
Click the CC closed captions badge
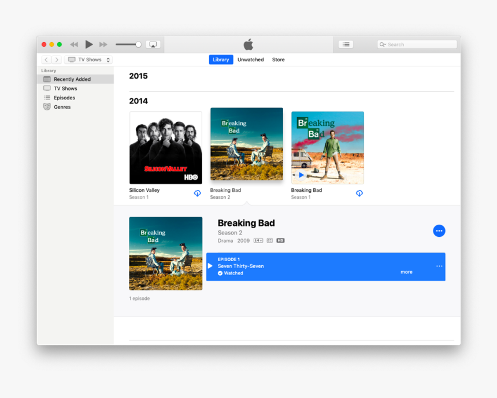pyautogui.click(x=270, y=240)
